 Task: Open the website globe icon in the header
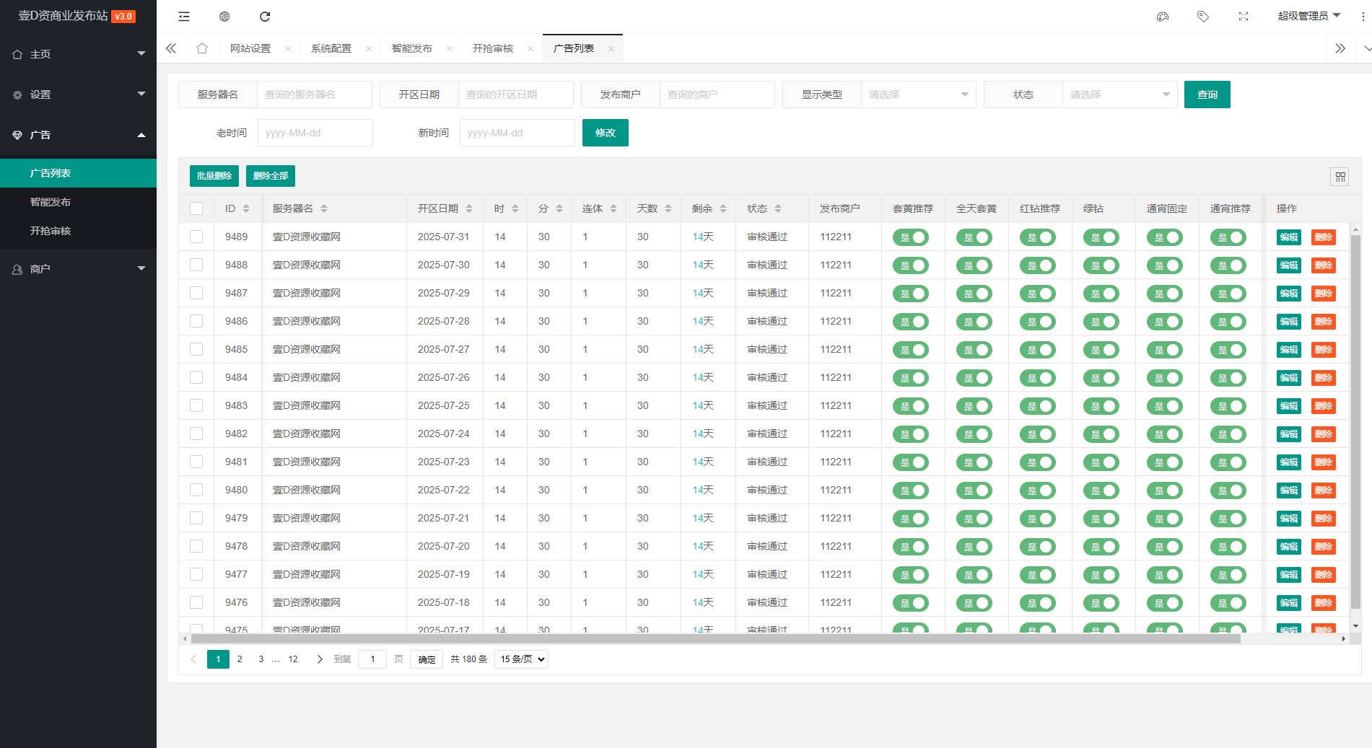pyautogui.click(x=224, y=16)
